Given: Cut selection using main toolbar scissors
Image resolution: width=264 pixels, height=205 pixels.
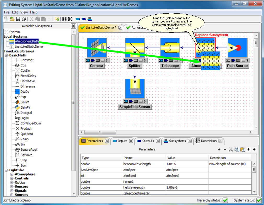Looking at the screenshot, I should 31,19.
